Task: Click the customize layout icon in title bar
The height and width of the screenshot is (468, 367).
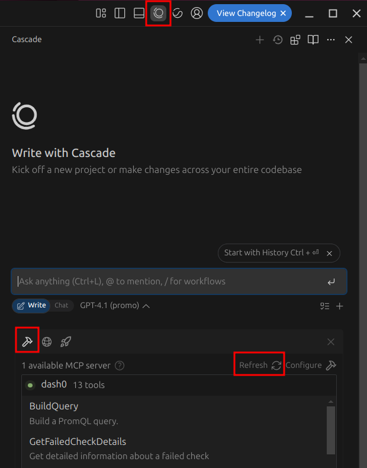Action: tap(101, 13)
